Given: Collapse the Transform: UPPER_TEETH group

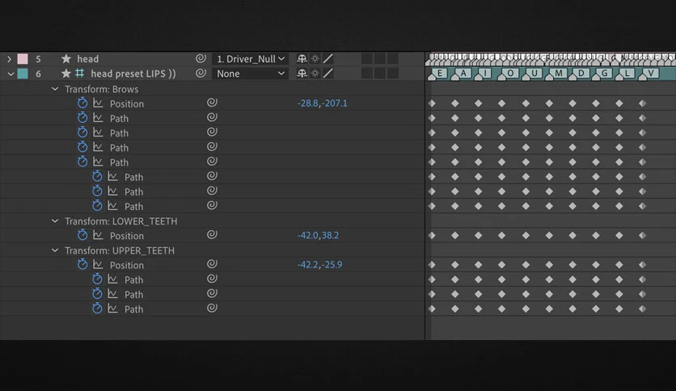Looking at the screenshot, I should pyautogui.click(x=55, y=250).
